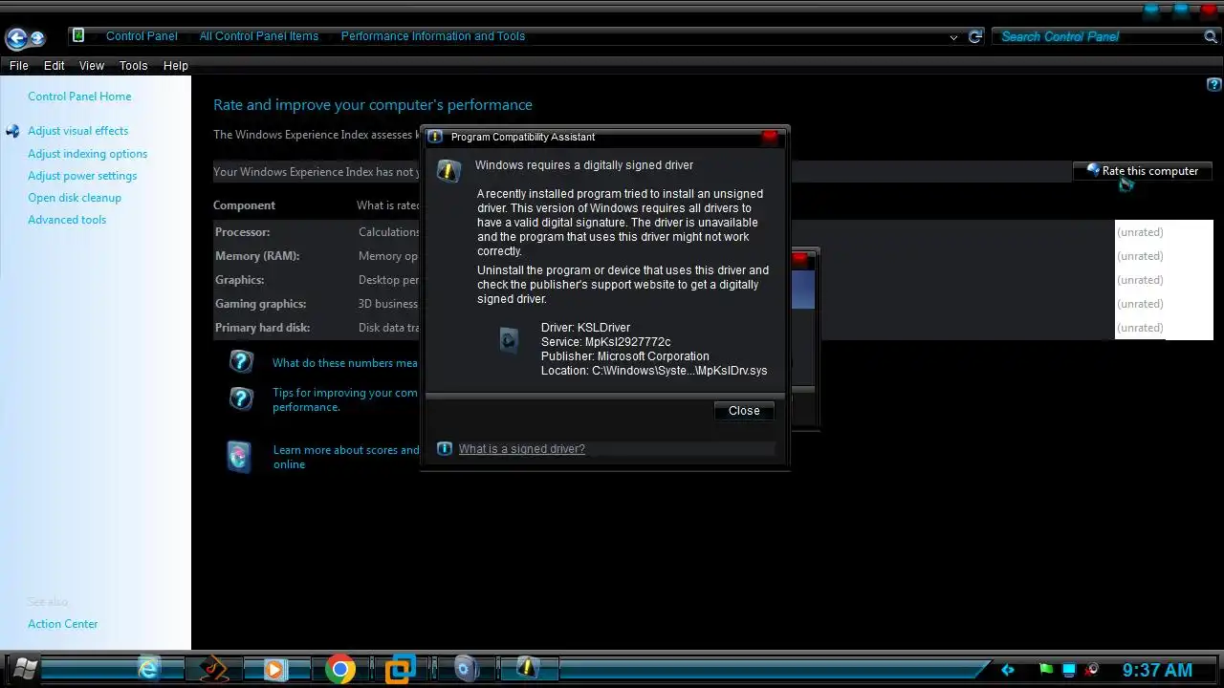Screen dimensions: 1224x688
Task: Open Internet Explorer from taskbar
Action: point(149,669)
